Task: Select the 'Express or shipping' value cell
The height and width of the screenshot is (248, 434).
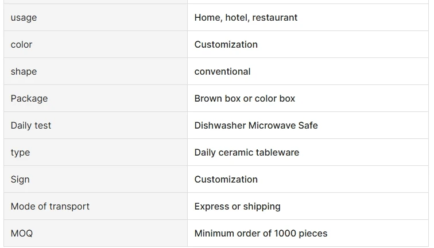Action: pos(238,207)
